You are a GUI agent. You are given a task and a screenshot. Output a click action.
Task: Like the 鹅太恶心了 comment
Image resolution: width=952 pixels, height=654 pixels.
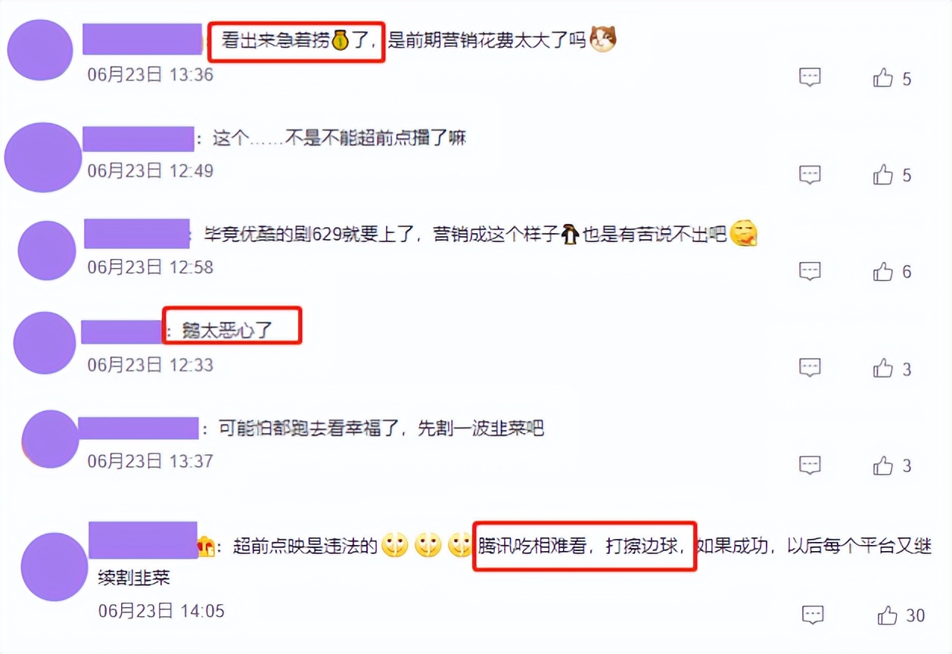coord(884,369)
